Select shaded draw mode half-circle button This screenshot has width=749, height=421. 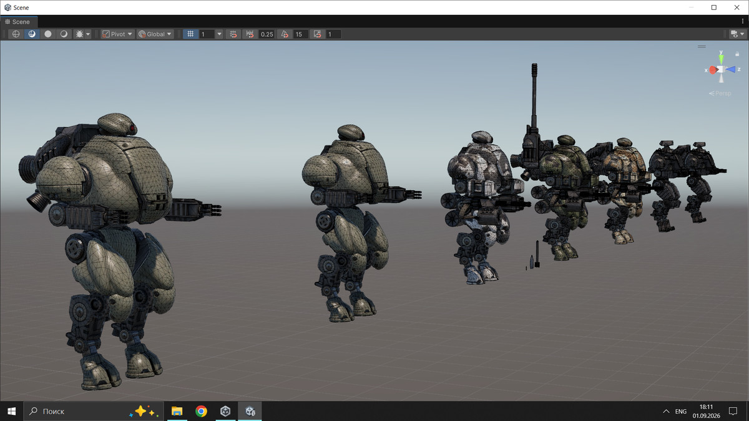pyautogui.click(x=64, y=34)
